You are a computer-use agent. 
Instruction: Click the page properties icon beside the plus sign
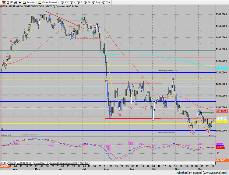point(16,2)
